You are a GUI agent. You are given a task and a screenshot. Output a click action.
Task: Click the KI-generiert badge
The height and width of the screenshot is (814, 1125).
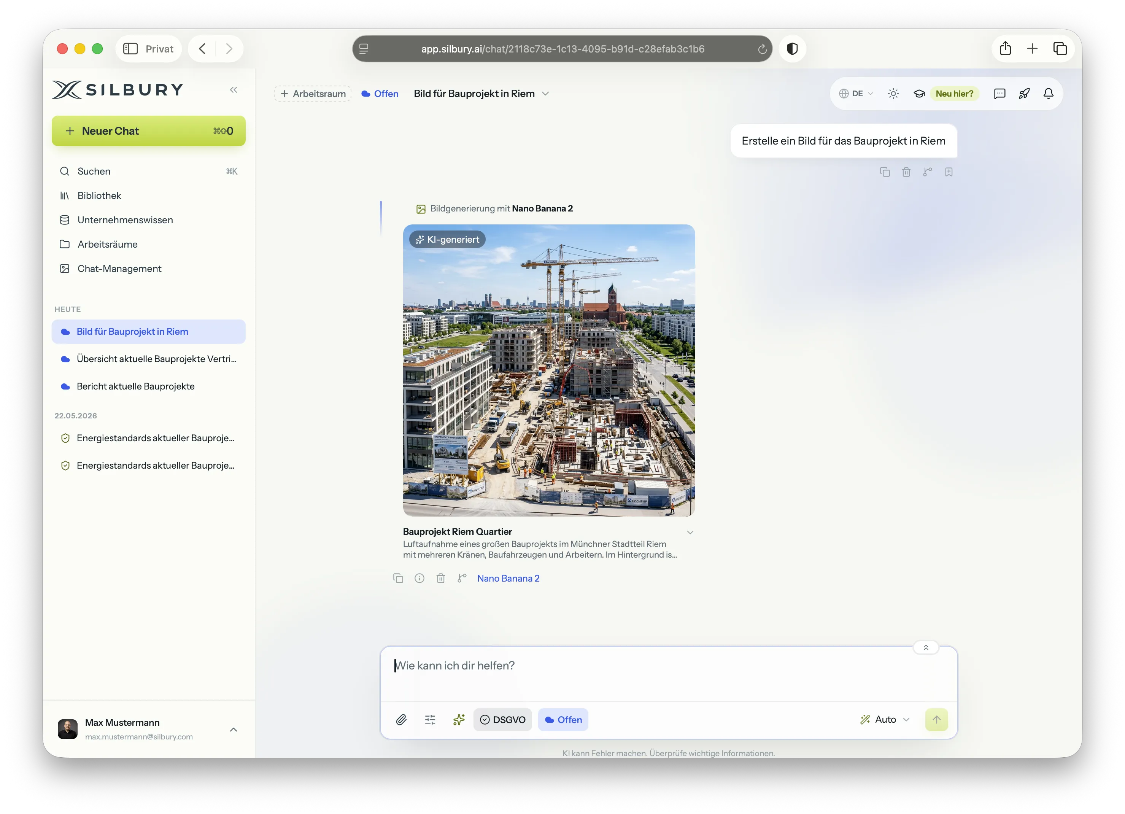click(x=447, y=240)
